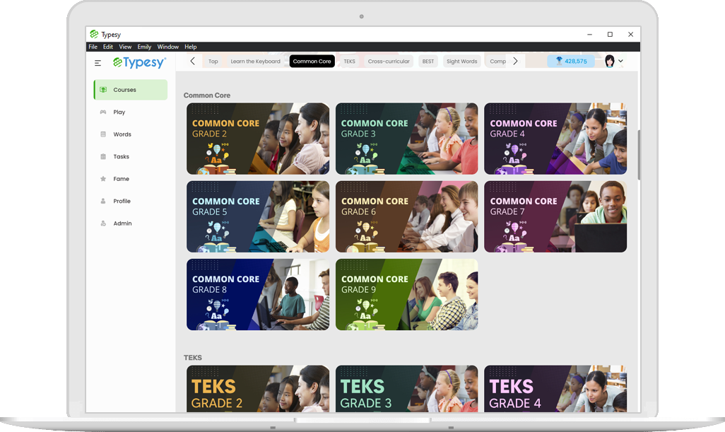Click the Fame star icon
Image resolution: width=725 pixels, height=432 pixels.
(x=103, y=179)
